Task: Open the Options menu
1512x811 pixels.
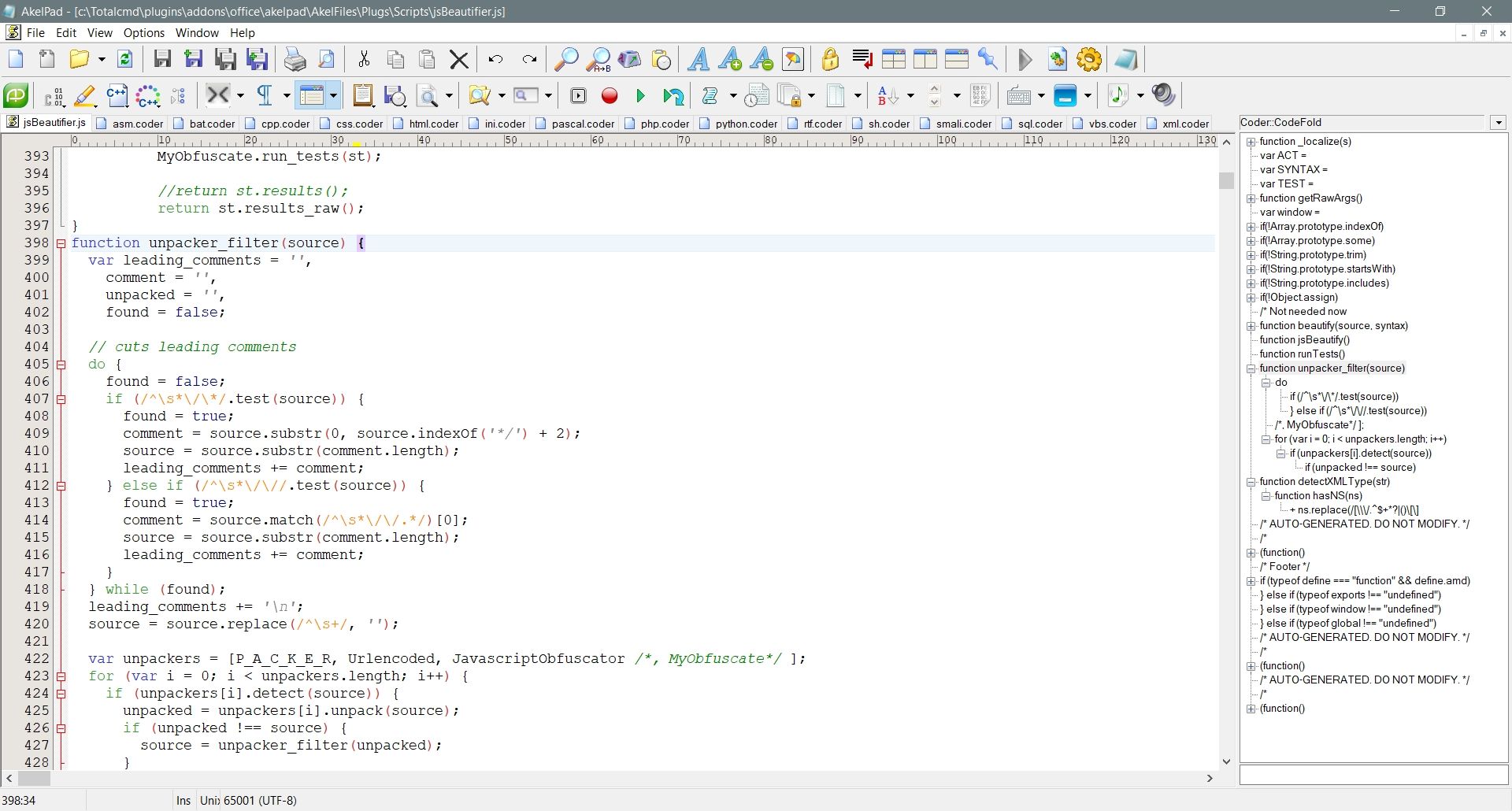Action: point(143,32)
